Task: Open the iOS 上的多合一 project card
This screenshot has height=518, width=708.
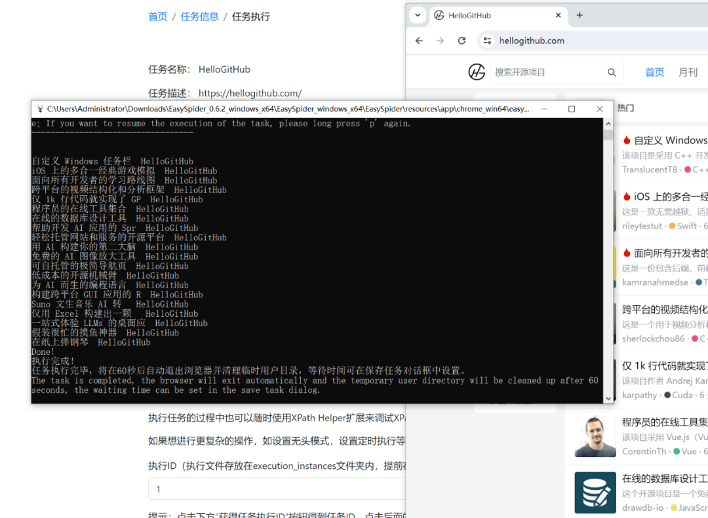Action: 661,210
